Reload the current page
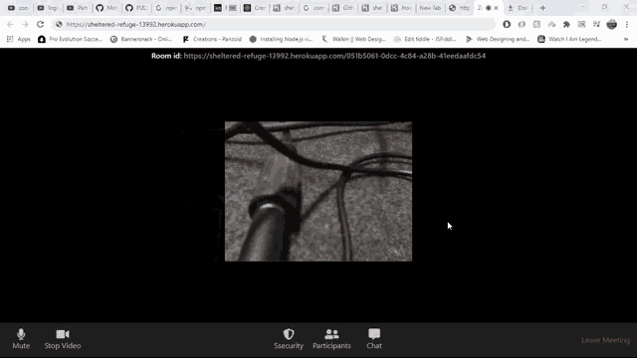 coord(40,24)
